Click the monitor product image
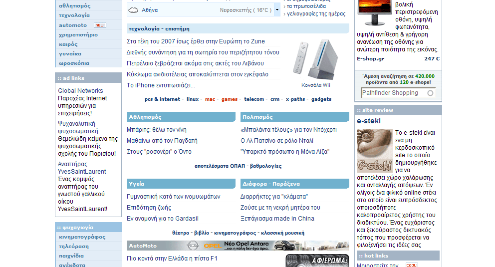This screenshot has height=267, width=495. coord(374,12)
